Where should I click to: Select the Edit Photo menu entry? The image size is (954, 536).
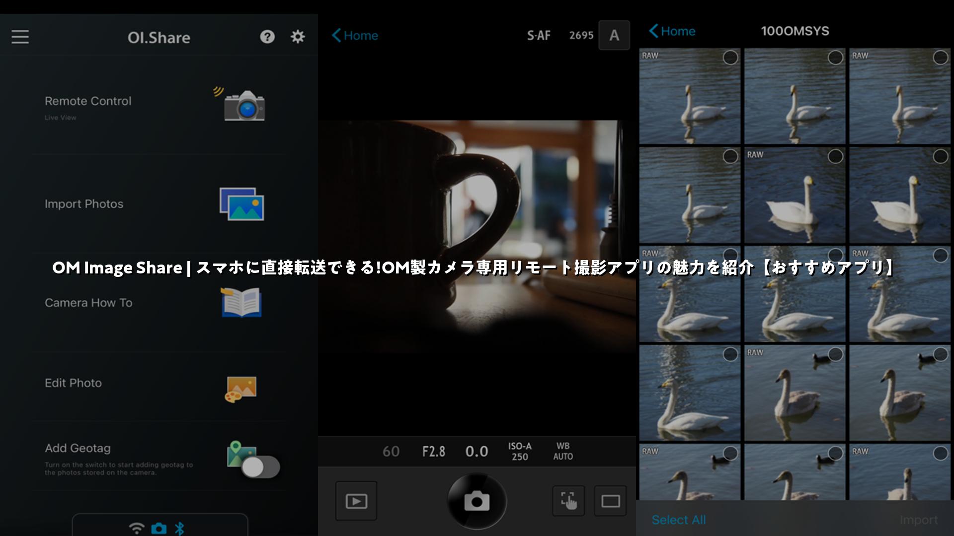tap(159, 387)
